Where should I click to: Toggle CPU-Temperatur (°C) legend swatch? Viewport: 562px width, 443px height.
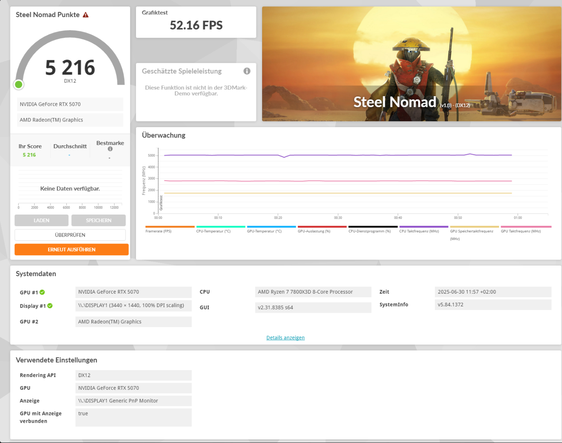(x=221, y=227)
